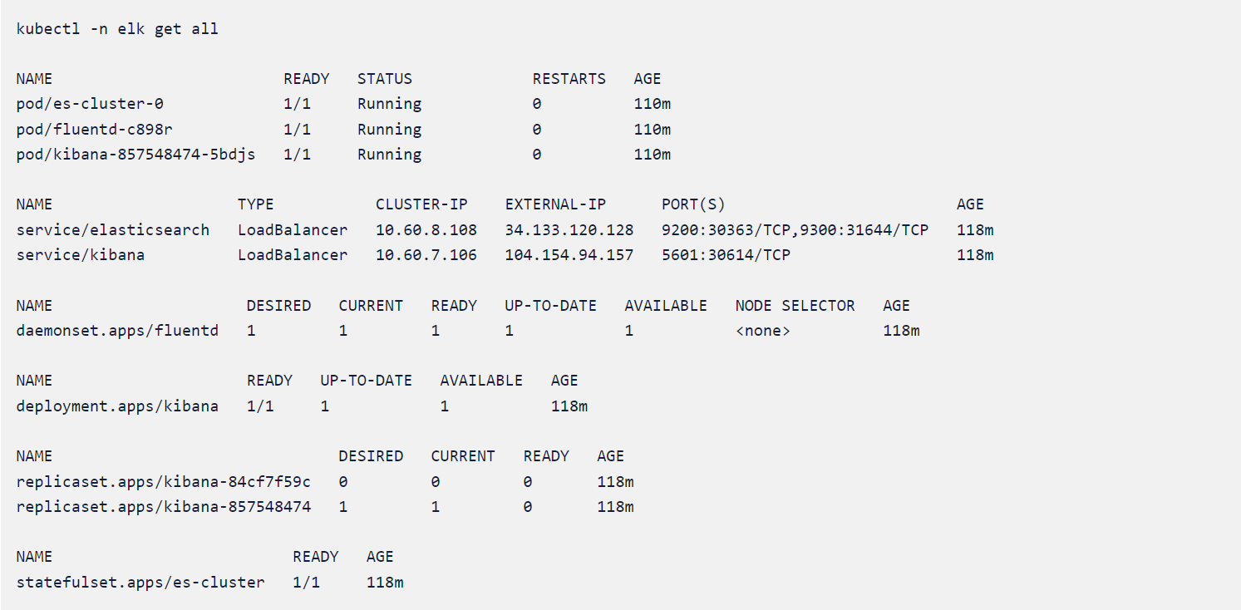Click the UP-TO-DATE header in daemonset table
The height and width of the screenshot is (610, 1241).
point(551,306)
